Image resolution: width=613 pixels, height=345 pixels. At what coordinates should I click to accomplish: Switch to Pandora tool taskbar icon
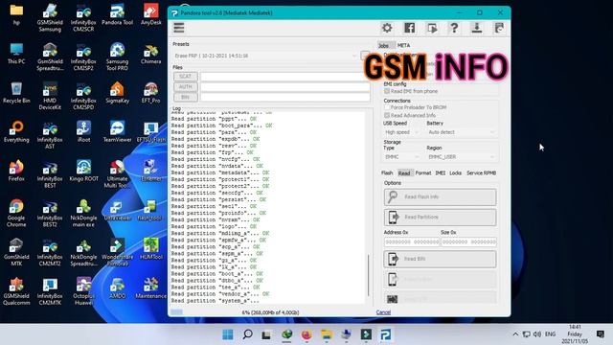[385, 334]
